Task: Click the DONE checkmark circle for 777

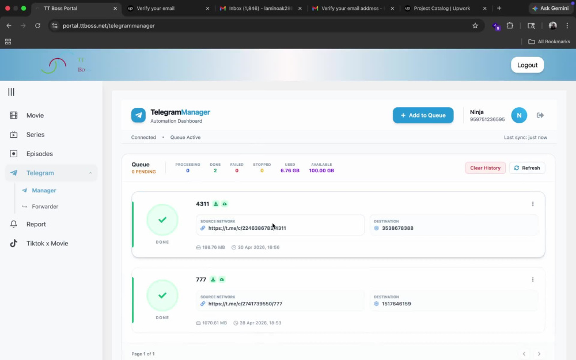Action: tap(162, 295)
